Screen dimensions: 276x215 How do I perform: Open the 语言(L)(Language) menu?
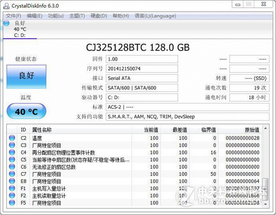point(155,16)
